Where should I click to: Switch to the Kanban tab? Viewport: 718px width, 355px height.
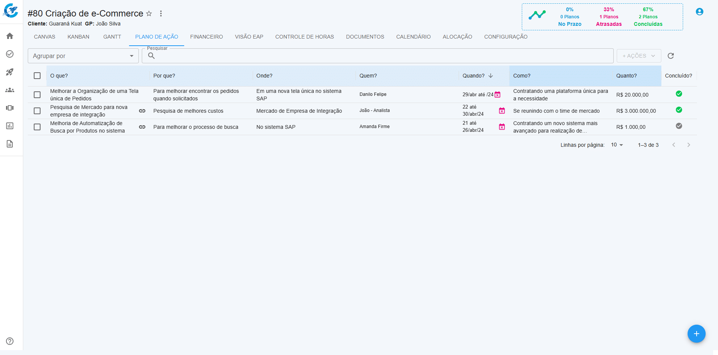pos(78,37)
